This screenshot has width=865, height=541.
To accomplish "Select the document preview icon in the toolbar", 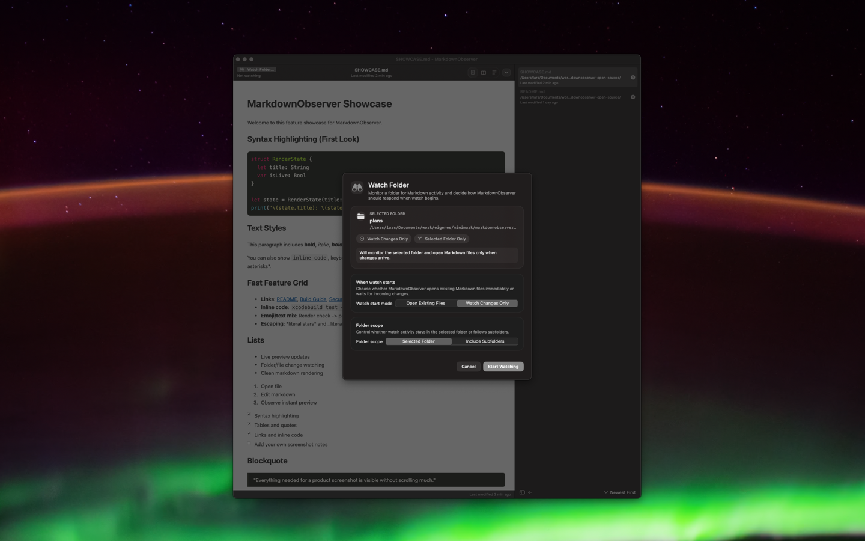I will tap(473, 72).
